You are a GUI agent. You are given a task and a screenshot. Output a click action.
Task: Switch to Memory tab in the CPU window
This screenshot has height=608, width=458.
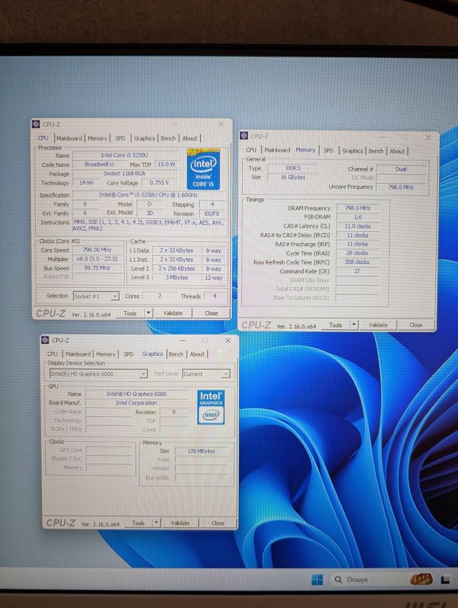(x=97, y=138)
